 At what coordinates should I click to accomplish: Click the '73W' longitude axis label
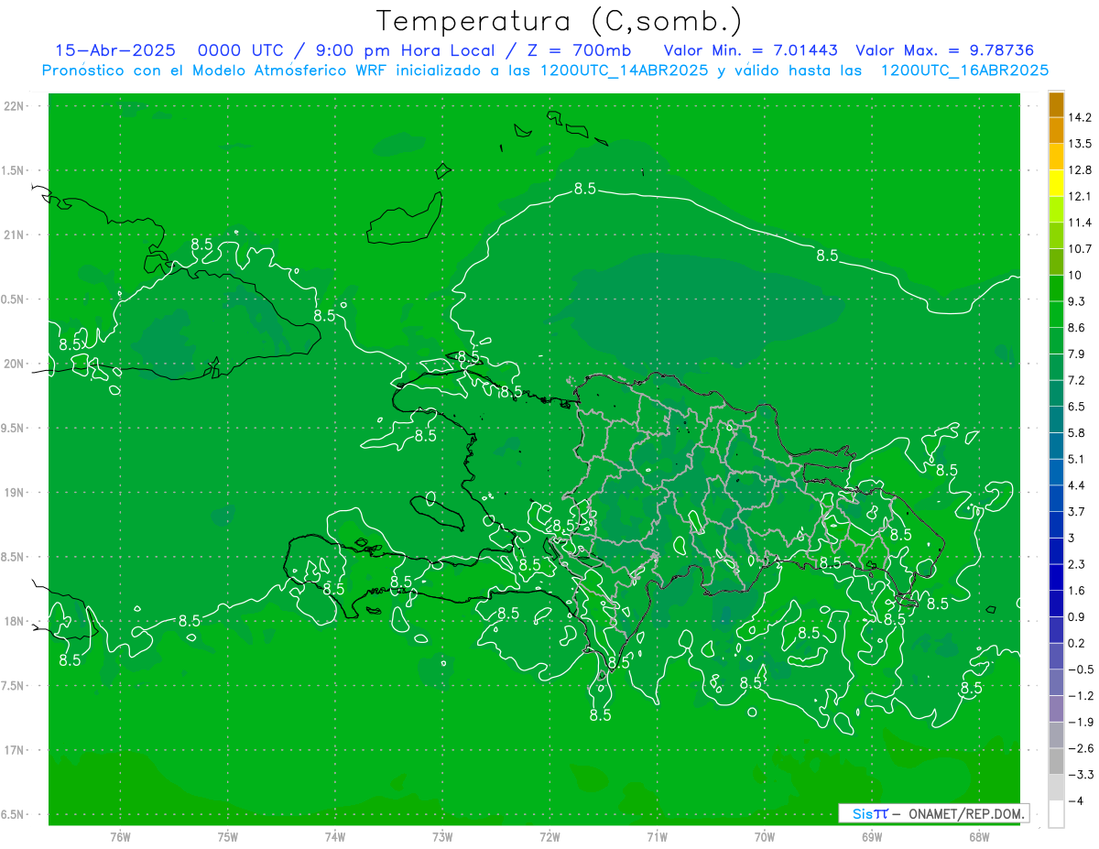(x=442, y=837)
